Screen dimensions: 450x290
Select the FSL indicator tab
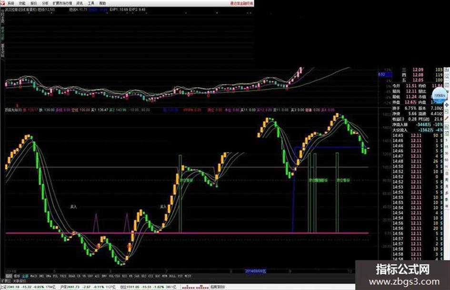tap(55, 276)
